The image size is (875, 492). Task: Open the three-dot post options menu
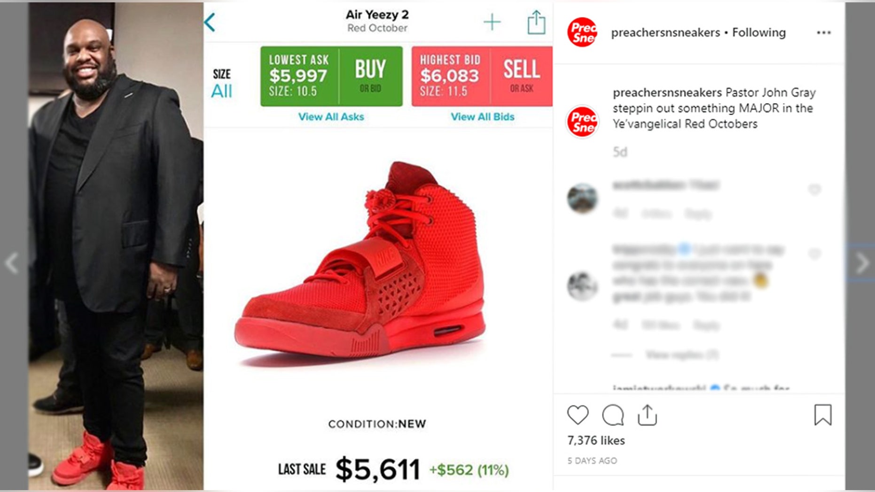tap(823, 32)
